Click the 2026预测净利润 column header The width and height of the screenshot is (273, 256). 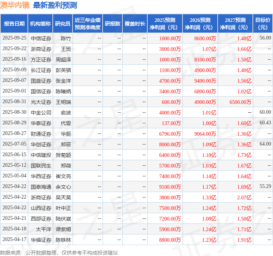[x=200, y=24]
